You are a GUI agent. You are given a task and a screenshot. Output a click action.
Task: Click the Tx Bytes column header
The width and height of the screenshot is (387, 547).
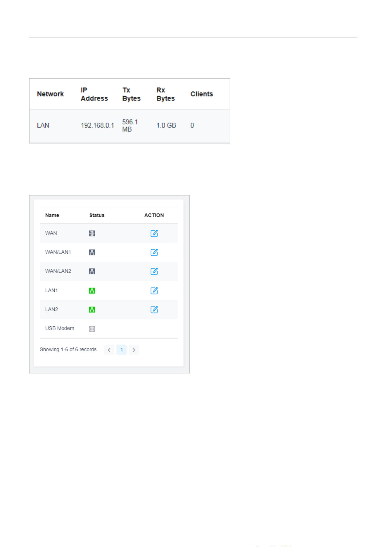point(132,94)
